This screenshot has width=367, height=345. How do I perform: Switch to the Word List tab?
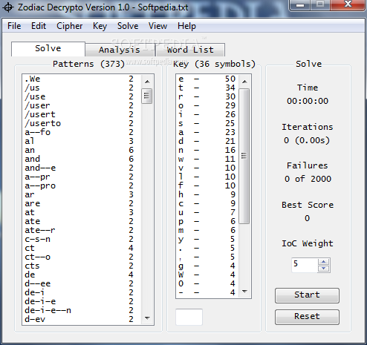(190, 50)
